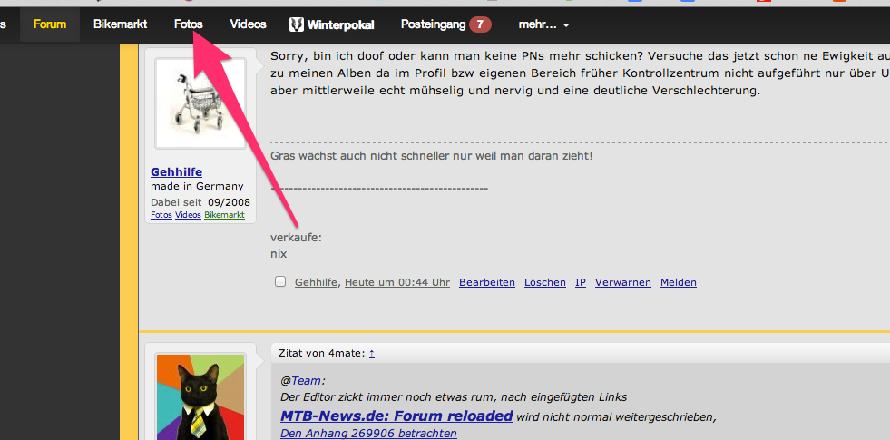The width and height of the screenshot is (890, 440).
Task: Show the poster's IP link
Action: 580,282
